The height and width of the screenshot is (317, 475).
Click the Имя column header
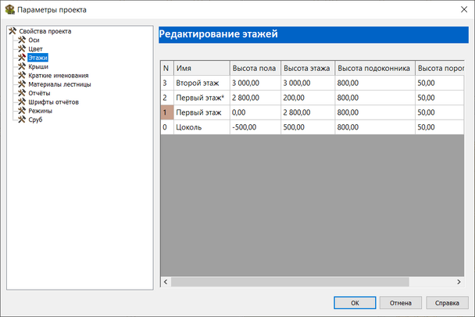click(x=202, y=68)
